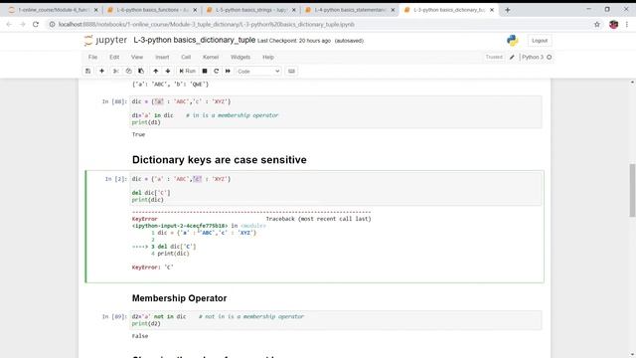Click the Python 3 kernel indicator circle
Image resolution: width=636 pixels, height=358 pixels.
click(x=550, y=58)
